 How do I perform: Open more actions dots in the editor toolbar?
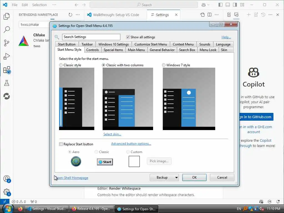(x=217, y=15)
